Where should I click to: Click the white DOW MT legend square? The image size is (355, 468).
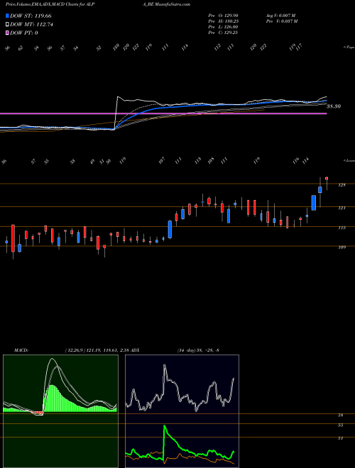point(8,25)
